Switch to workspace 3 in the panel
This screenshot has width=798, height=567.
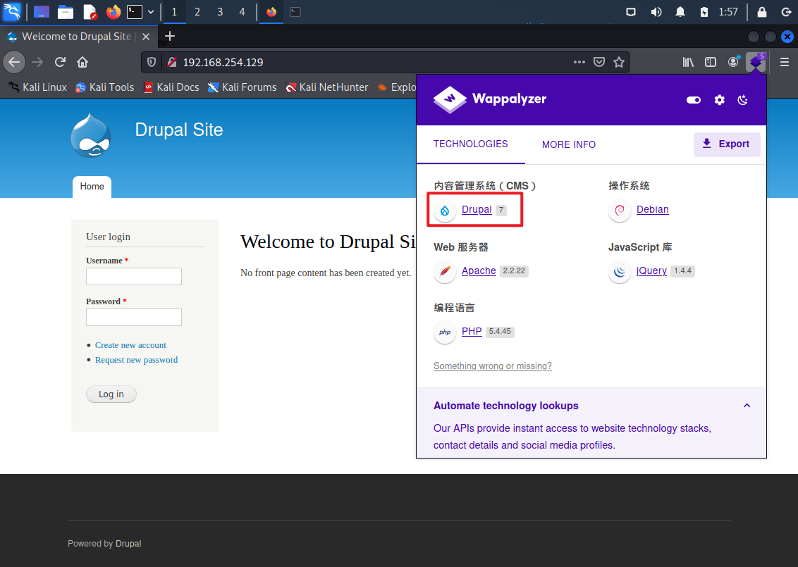tap(220, 12)
